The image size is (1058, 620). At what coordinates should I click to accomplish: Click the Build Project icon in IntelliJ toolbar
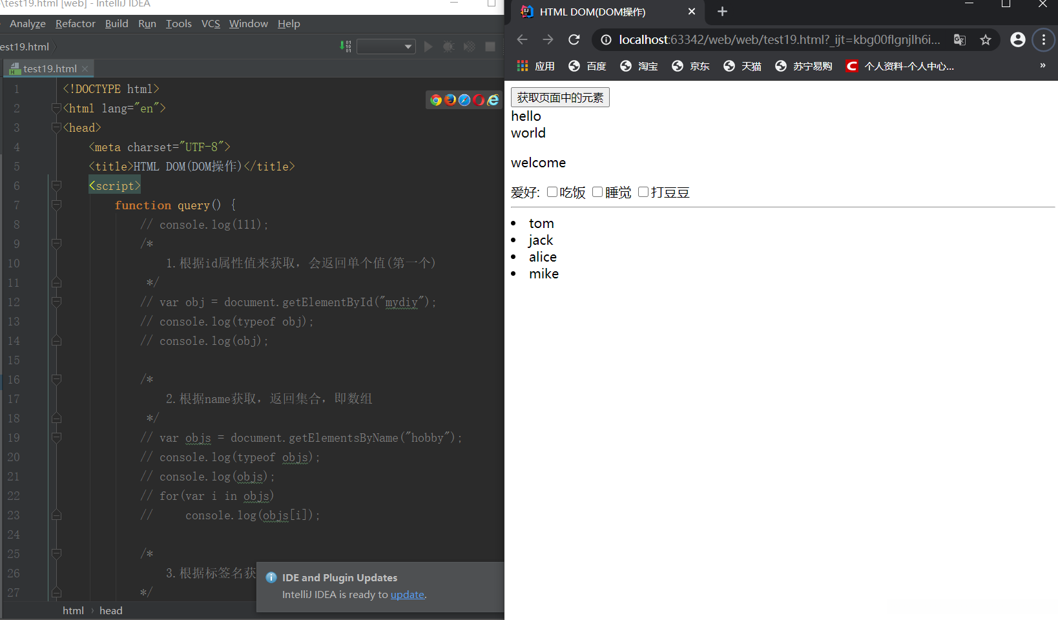346,46
